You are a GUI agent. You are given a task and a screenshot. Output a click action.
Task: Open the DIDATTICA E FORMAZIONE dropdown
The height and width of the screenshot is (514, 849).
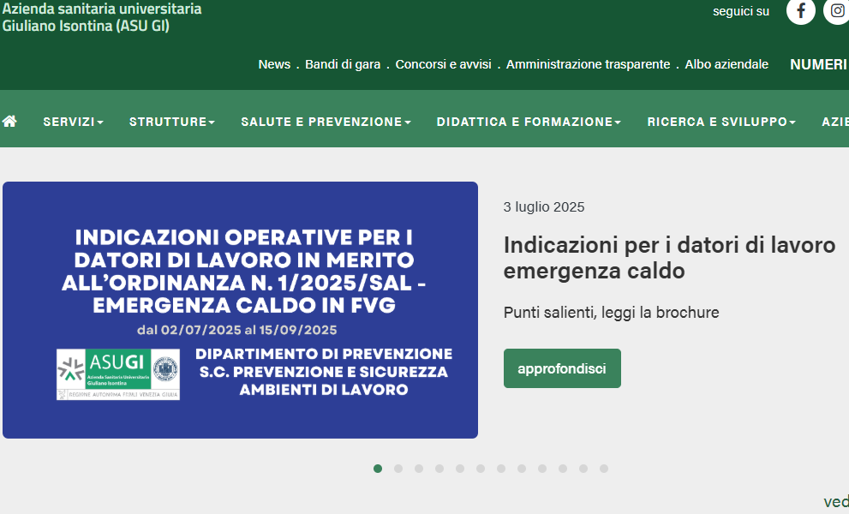(529, 122)
